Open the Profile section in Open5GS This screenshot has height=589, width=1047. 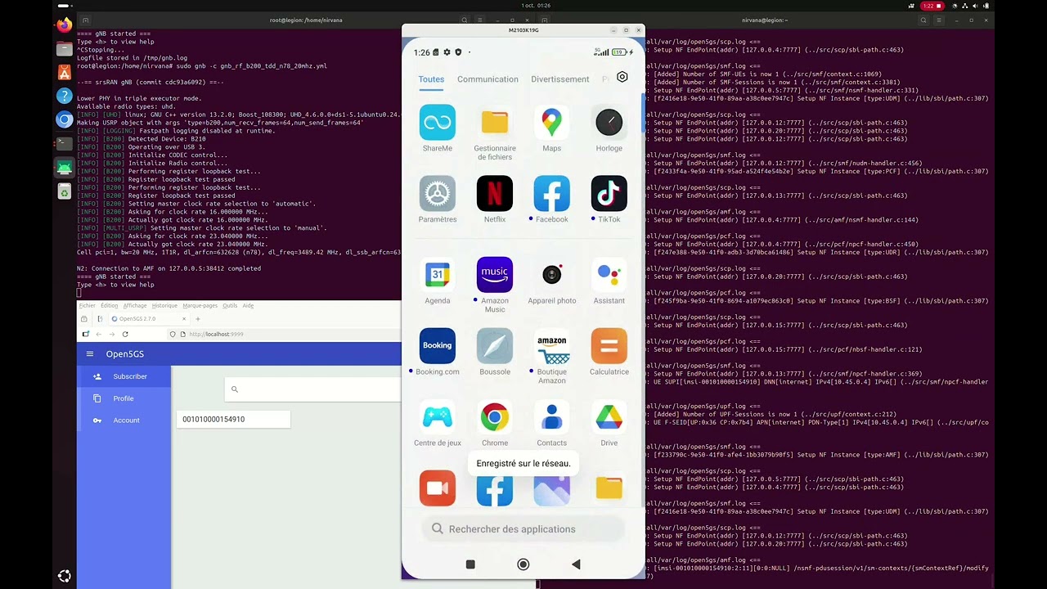(124, 398)
